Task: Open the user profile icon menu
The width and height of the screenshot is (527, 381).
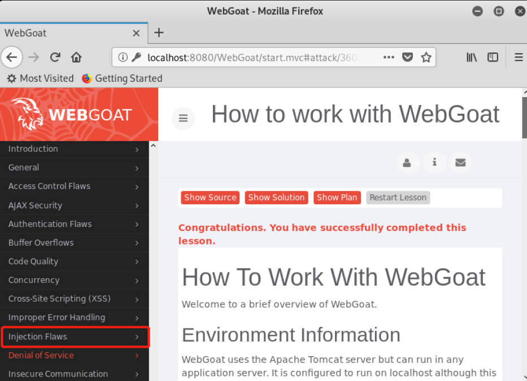Action: (x=408, y=163)
